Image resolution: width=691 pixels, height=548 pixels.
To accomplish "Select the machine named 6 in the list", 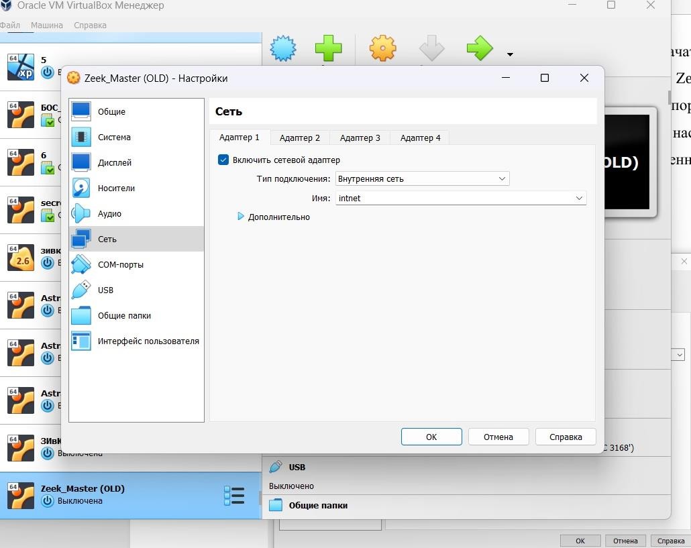I will 31,162.
